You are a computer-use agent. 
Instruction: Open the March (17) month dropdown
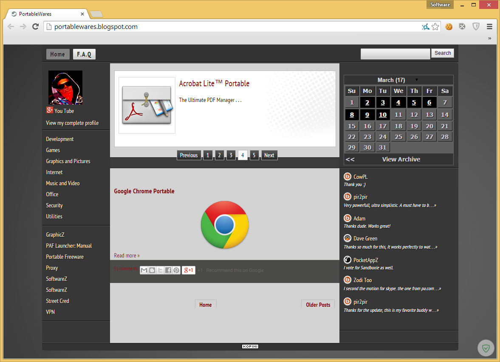[x=416, y=80]
